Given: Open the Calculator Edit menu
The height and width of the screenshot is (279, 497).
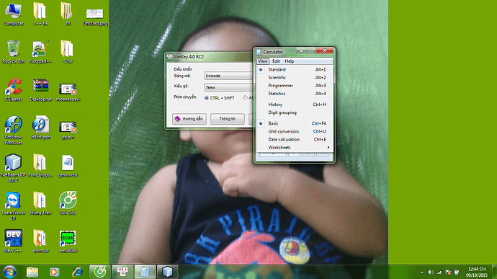Looking at the screenshot, I should (x=276, y=61).
